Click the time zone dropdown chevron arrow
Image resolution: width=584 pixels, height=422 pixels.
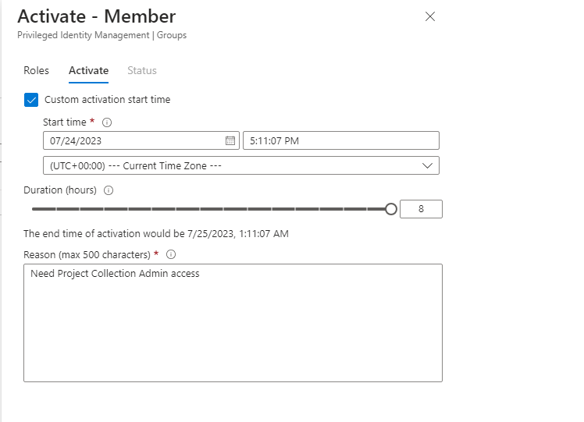[x=427, y=165]
